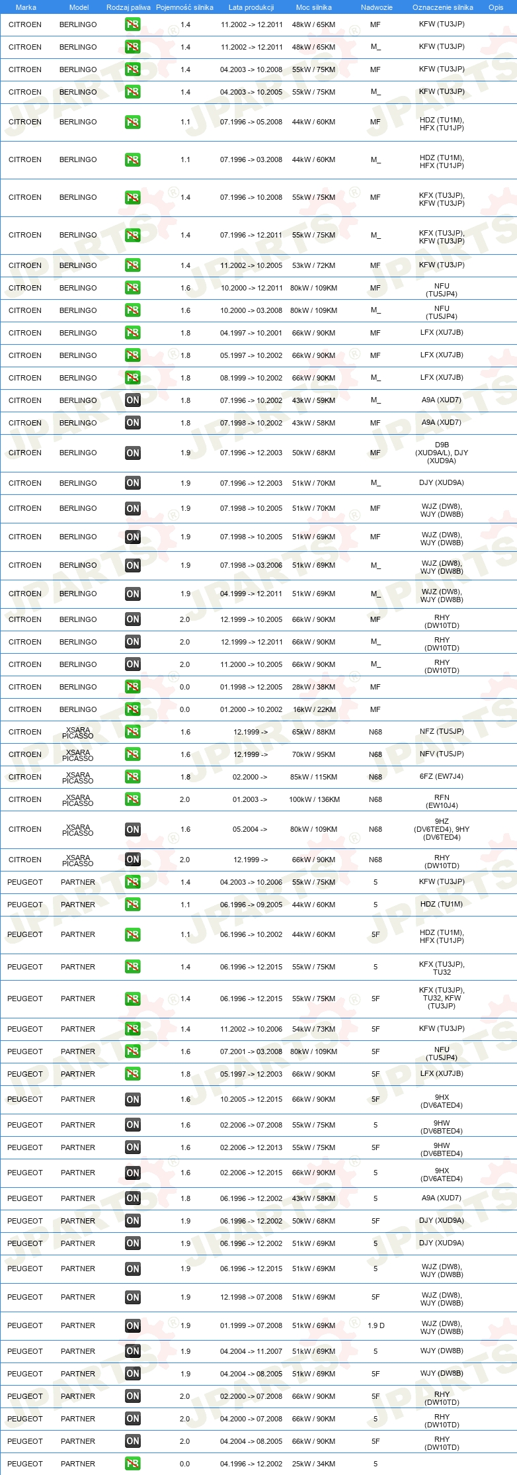This screenshot has height=1475, width=517.
Task: Select engine code RFN (EW10J4)
Action: (442, 801)
